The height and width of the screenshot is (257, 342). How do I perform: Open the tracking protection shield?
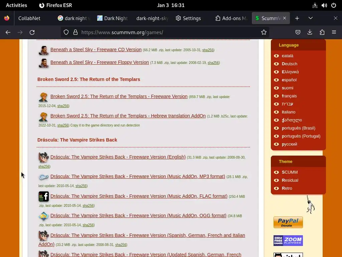point(66,32)
